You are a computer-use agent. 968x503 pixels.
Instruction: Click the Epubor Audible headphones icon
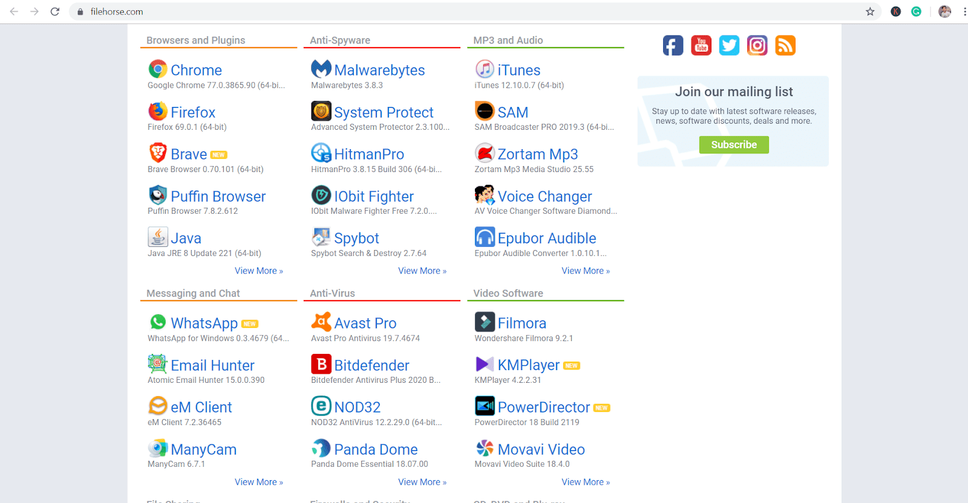point(485,237)
